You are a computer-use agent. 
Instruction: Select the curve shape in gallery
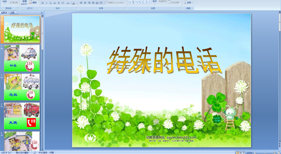coord(140,2)
